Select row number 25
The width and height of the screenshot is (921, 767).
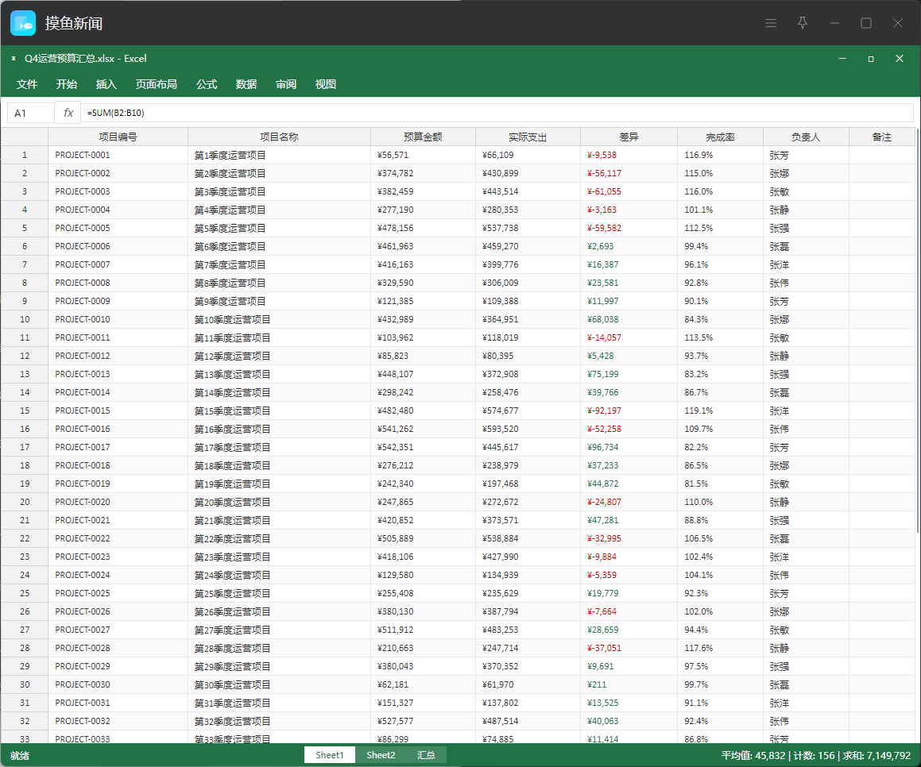click(25, 592)
